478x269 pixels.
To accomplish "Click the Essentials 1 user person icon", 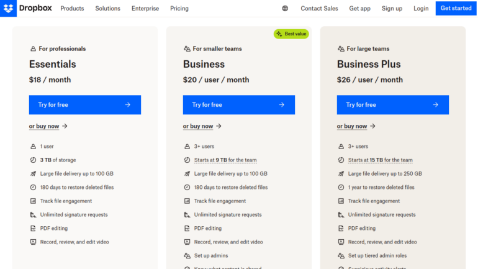I will click(33, 147).
